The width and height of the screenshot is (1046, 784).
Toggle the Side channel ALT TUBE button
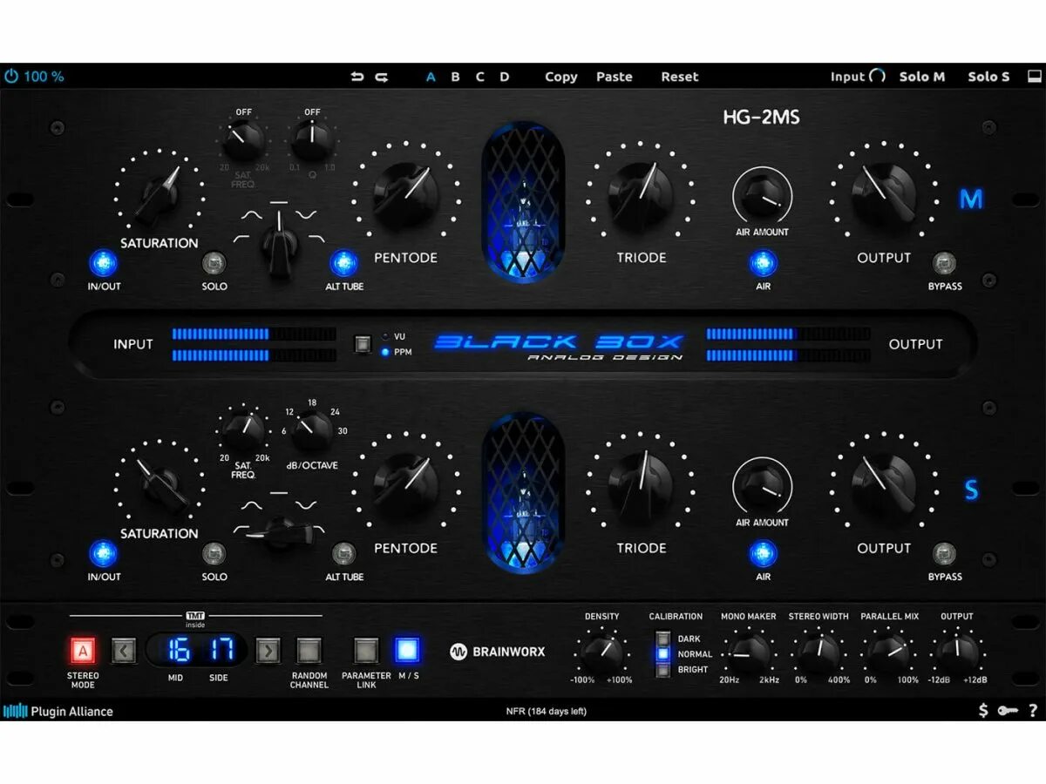tap(343, 553)
